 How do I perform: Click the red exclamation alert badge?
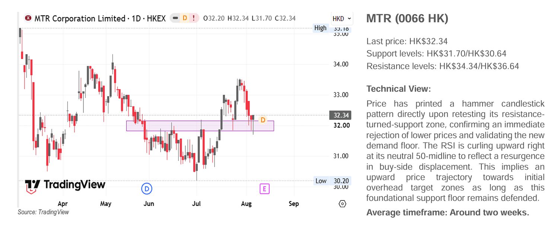[194, 18]
